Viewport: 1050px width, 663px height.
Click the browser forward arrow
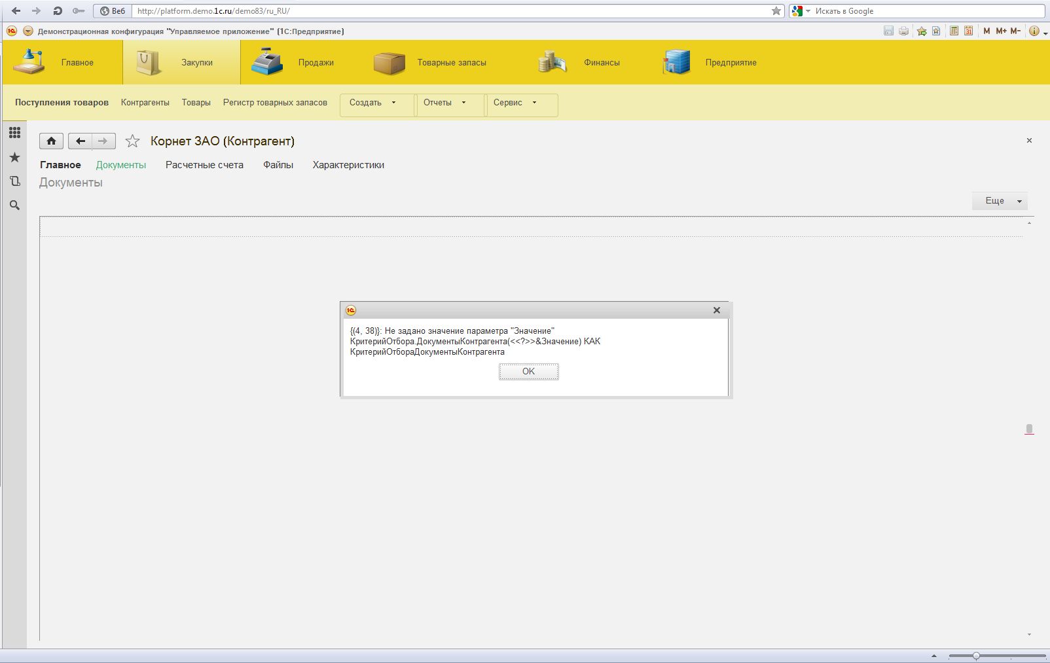pyautogui.click(x=37, y=10)
